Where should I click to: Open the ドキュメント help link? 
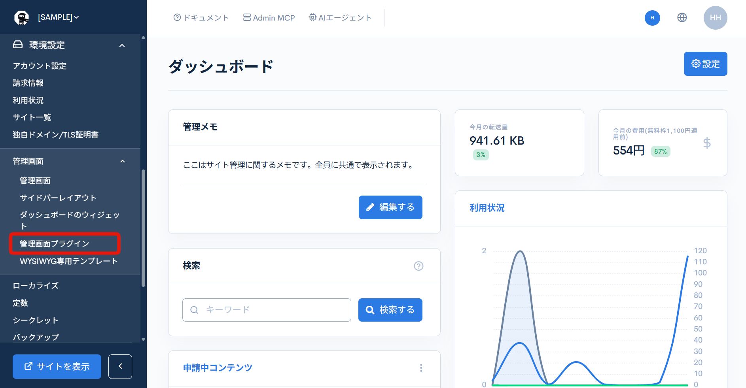coord(201,18)
